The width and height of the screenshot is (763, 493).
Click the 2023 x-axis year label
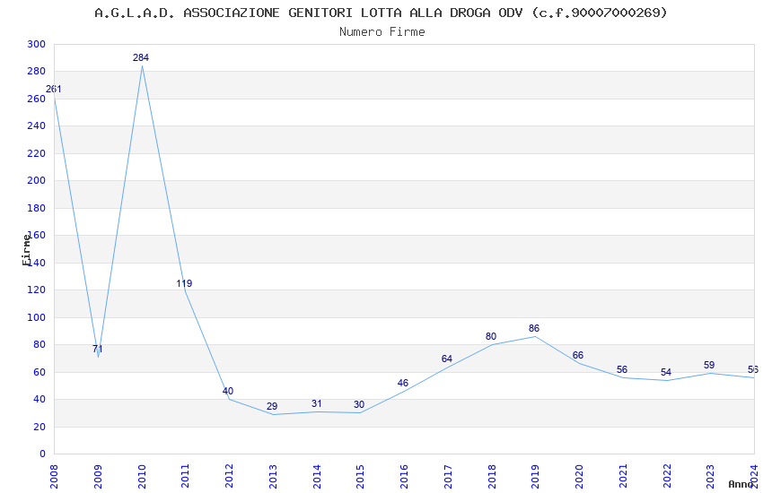point(711,476)
